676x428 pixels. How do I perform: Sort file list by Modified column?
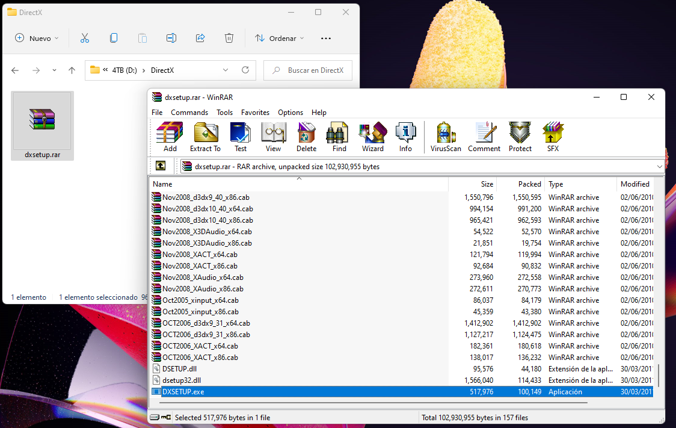tap(636, 184)
